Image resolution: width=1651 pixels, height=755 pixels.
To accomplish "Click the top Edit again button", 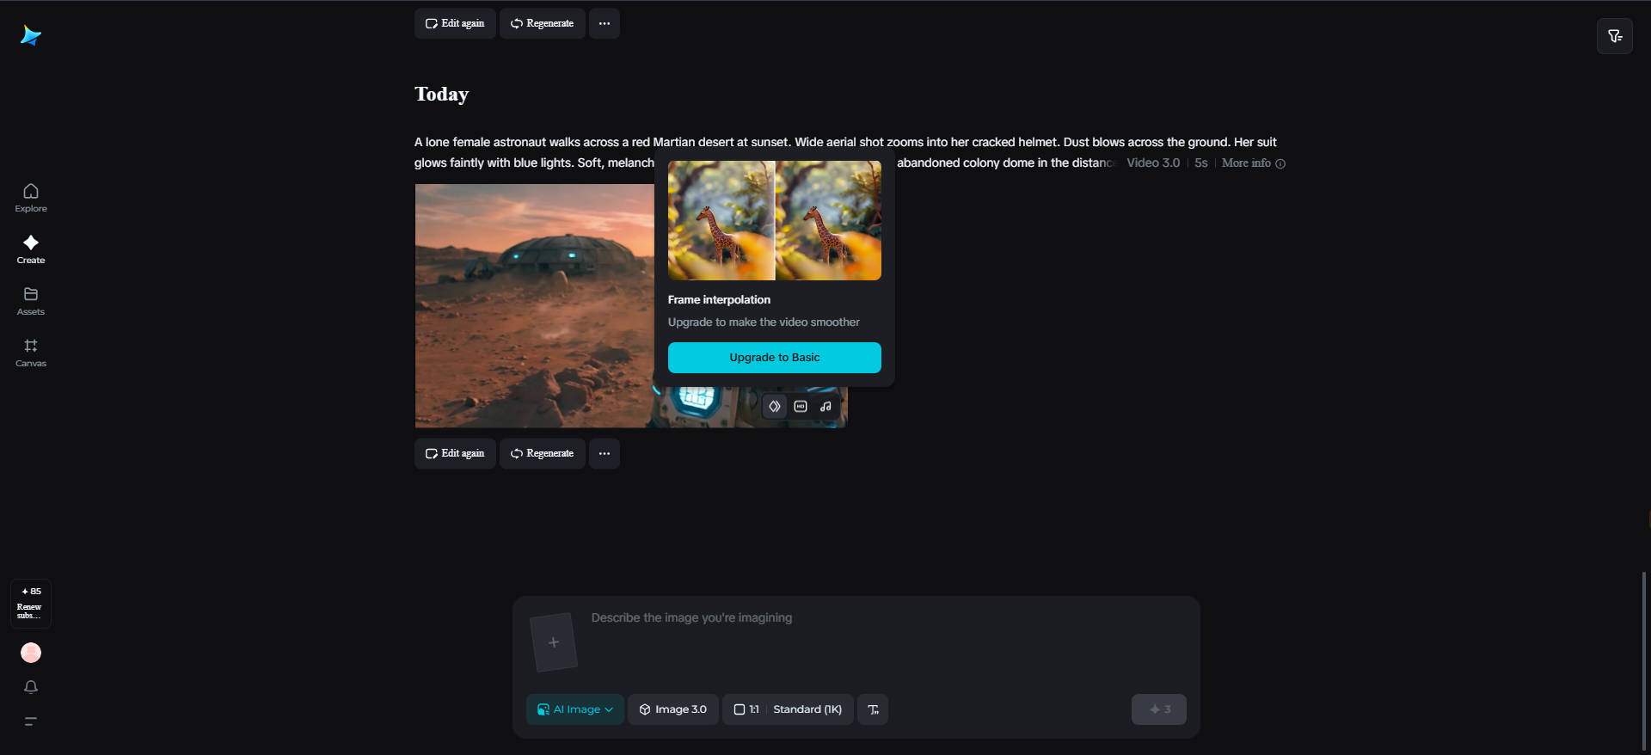I will [x=455, y=23].
